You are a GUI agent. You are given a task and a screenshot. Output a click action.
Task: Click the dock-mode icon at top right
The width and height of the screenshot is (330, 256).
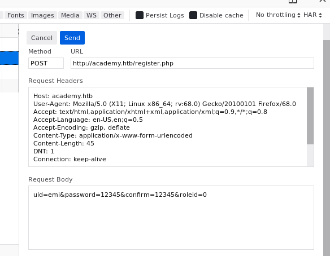click(x=293, y=1)
